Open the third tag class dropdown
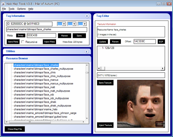173x137 pixels. (85, 24)
